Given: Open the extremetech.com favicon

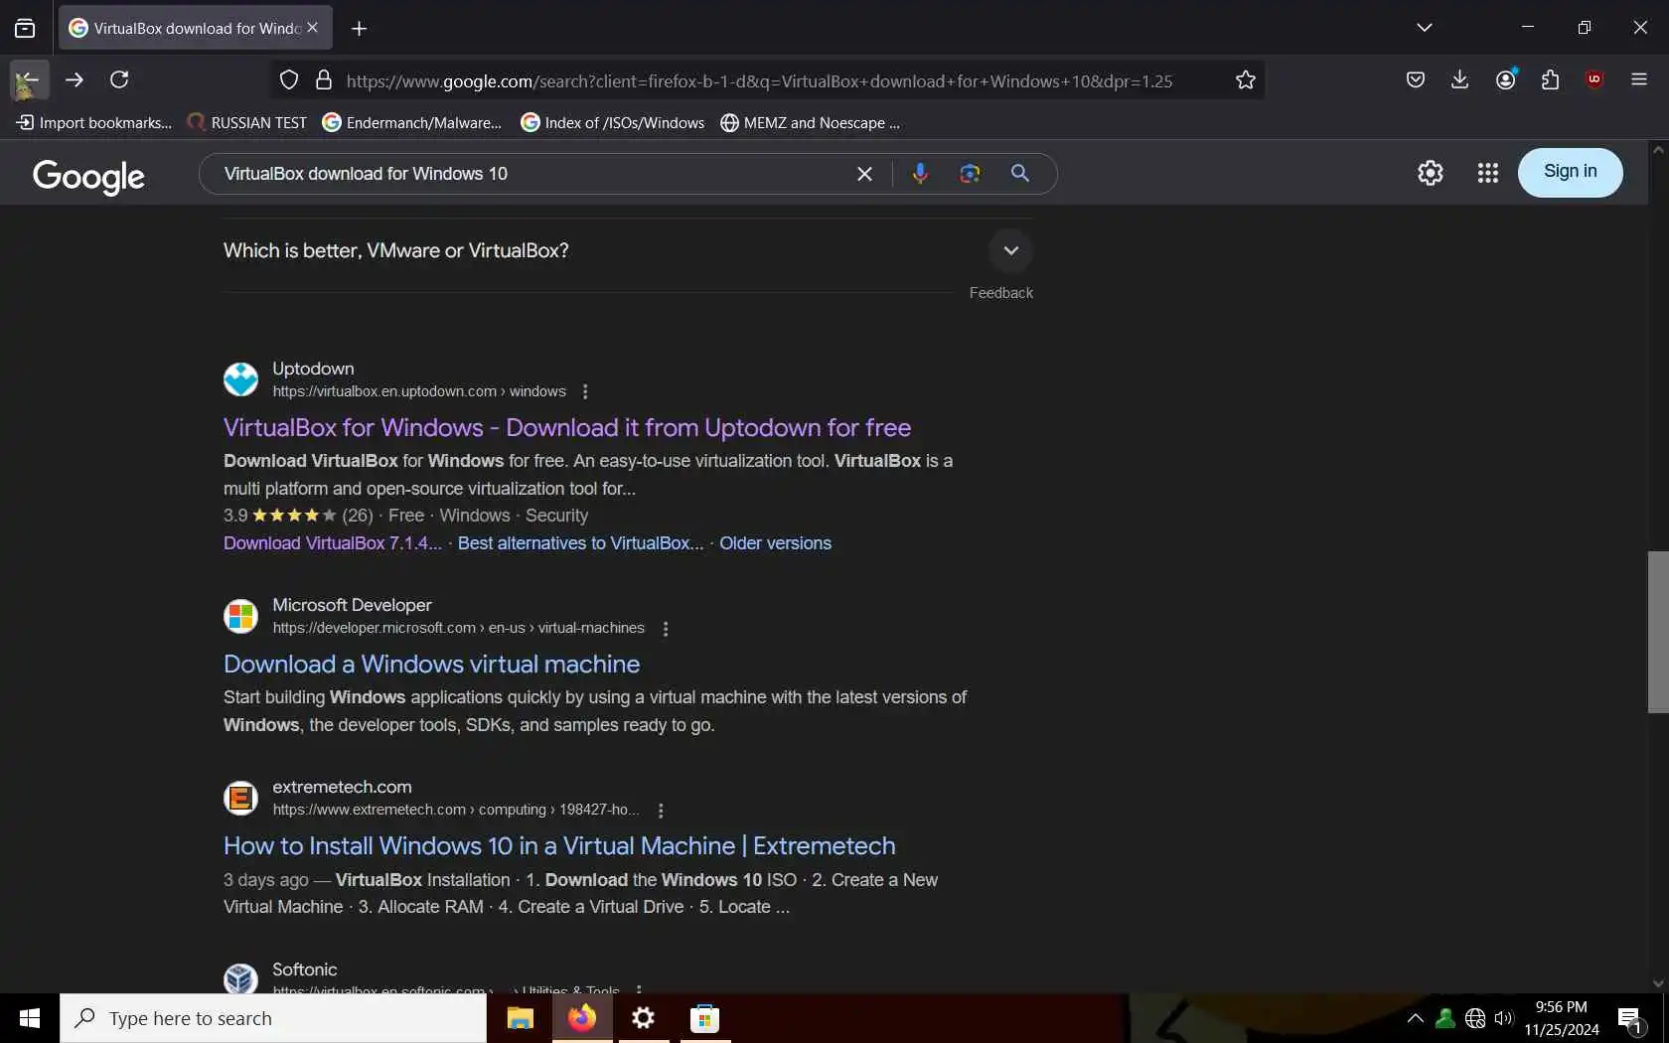Looking at the screenshot, I should 240,798.
